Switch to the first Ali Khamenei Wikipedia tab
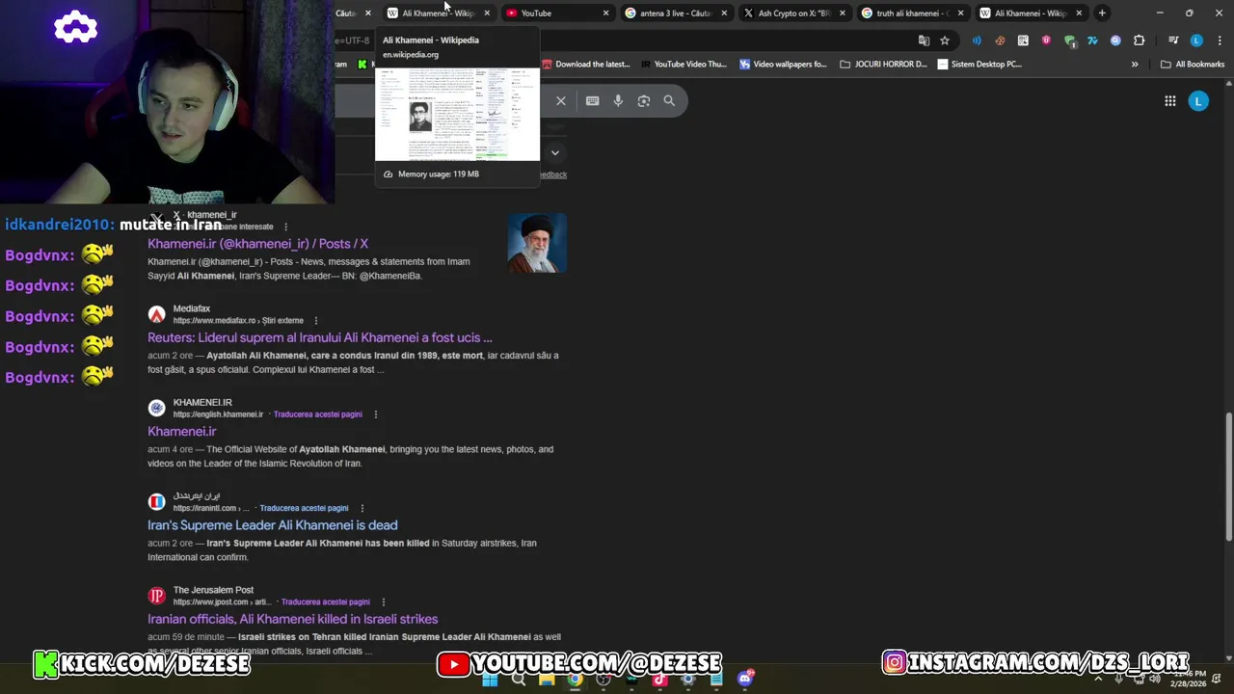This screenshot has width=1234, height=694. (x=439, y=13)
